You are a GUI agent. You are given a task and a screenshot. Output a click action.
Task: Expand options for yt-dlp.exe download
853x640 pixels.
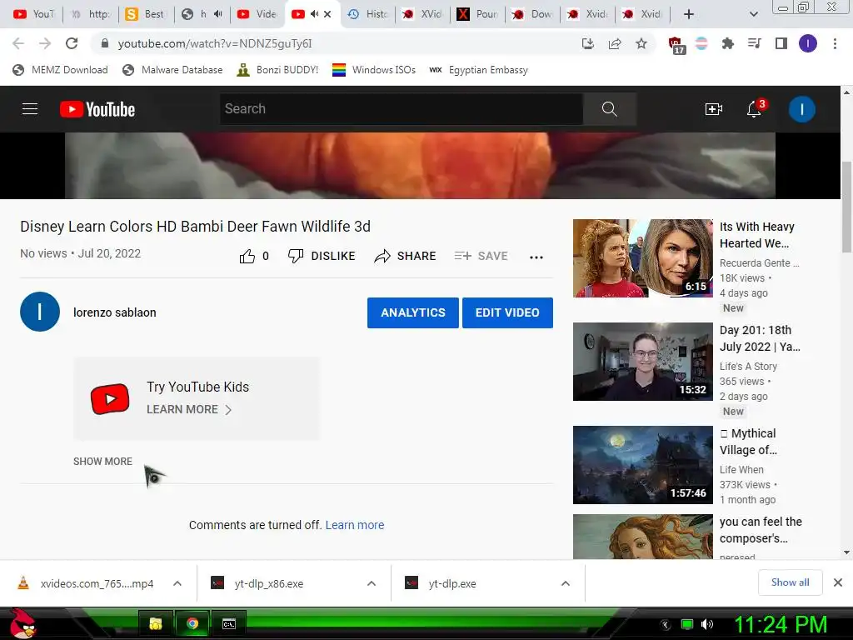[566, 583]
